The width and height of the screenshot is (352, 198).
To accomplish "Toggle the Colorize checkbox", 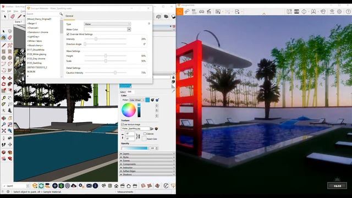I will coord(145,134).
